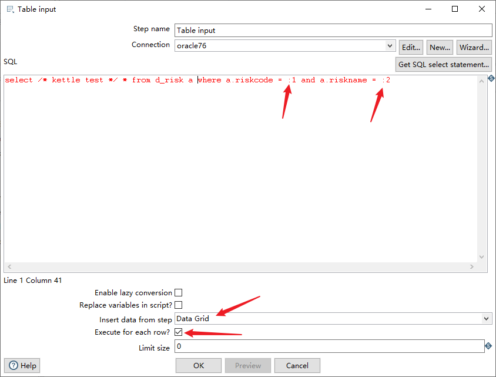The height and width of the screenshot is (377, 496).
Task: Cancel the Table input dialog
Action: click(297, 366)
